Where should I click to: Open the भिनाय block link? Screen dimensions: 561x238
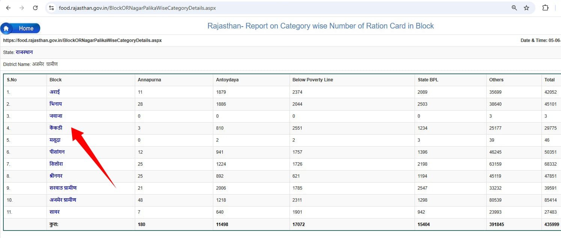(56, 104)
